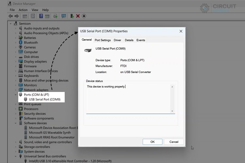Click the Processors category icon
245x163 pixels.
click(21, 109)
